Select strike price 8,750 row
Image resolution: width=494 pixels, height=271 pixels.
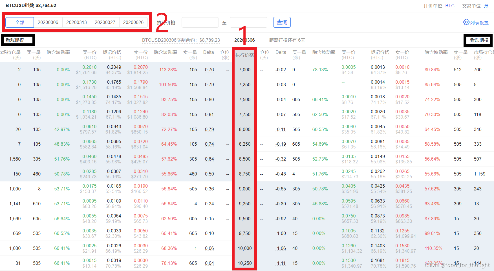tap(245, 174)
